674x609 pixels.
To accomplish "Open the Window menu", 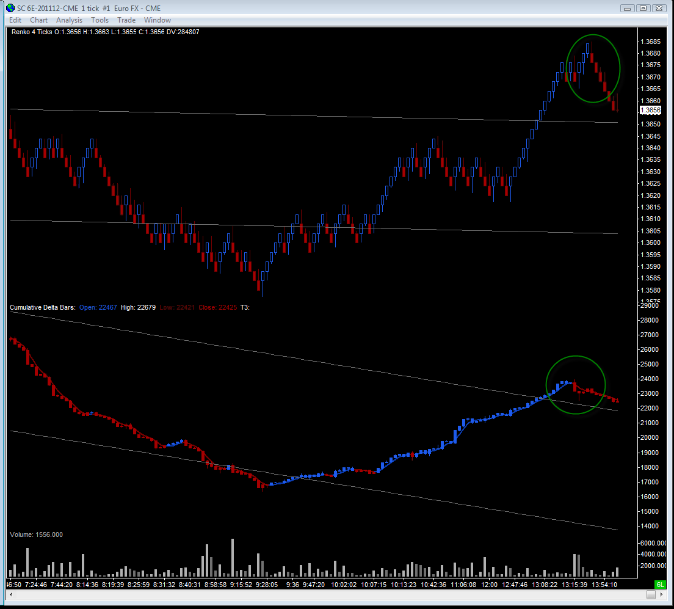I will pos(158,20).
